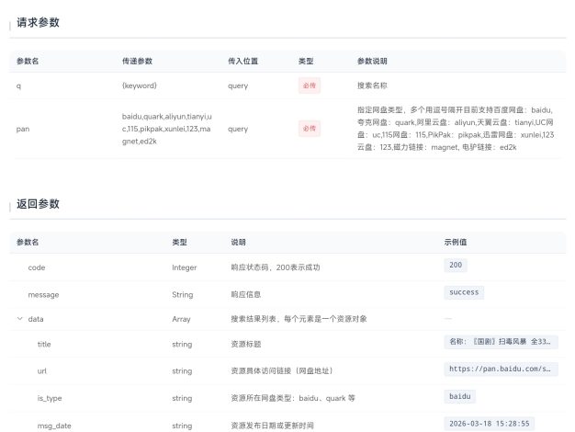
Task: Collapse the data row chevron
Action: point(20,319)
